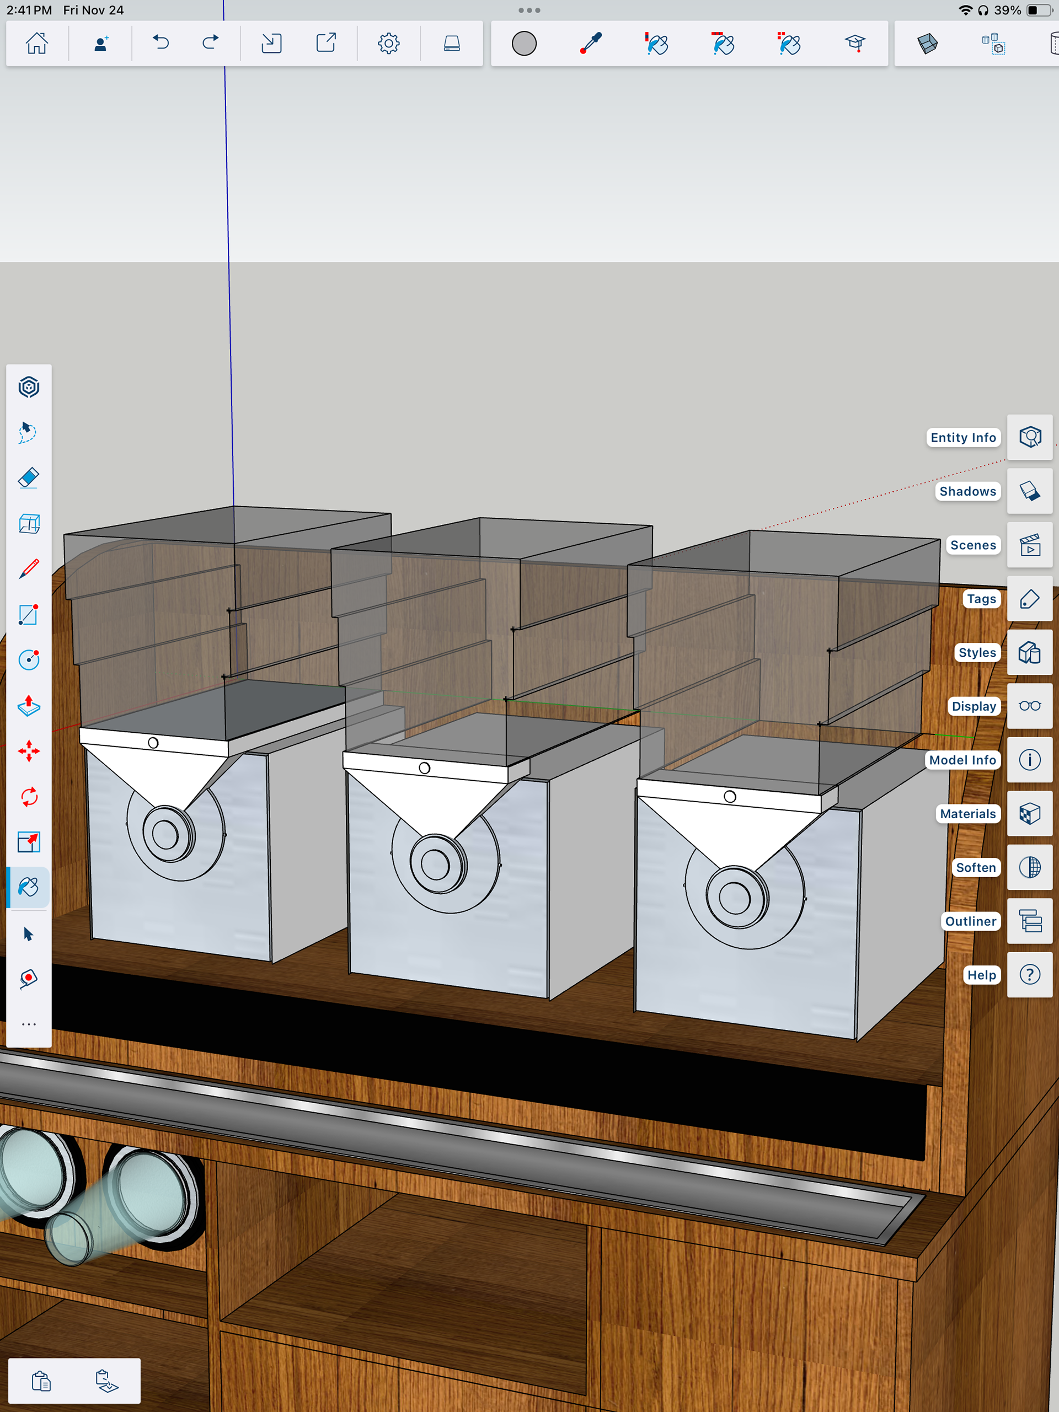Undo the last action

[x=161, y=44]
